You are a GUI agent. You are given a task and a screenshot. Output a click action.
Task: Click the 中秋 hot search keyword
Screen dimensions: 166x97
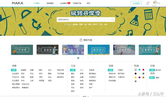click(x=106, y=25)
